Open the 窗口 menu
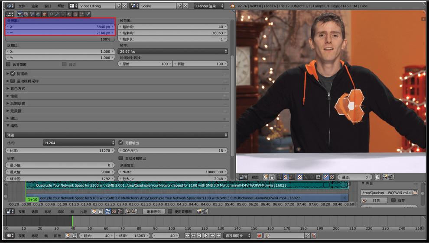Screen dimensions: 429x243 click(x=48, y=6)
